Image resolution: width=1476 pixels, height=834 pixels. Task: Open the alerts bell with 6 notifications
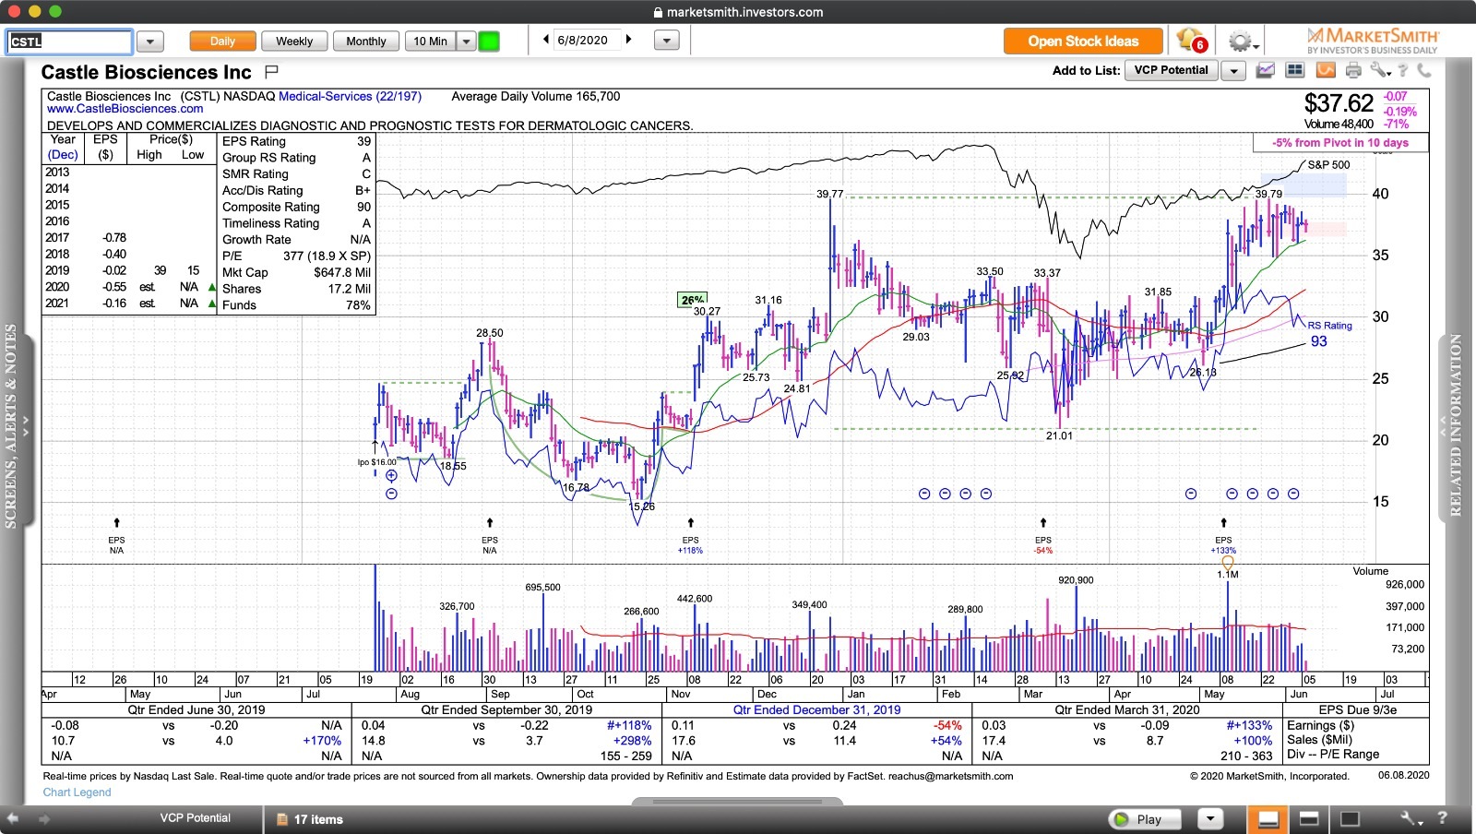point(1190,42)
